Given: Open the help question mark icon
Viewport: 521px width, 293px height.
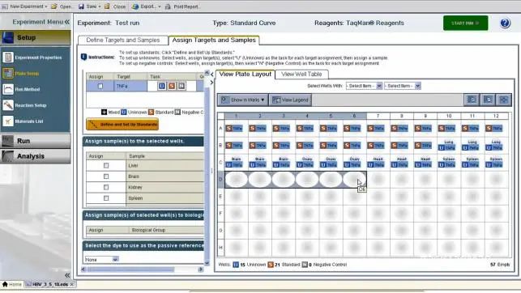Looking at the screenshot, I should pyautogui.click(x=505, y=23).
